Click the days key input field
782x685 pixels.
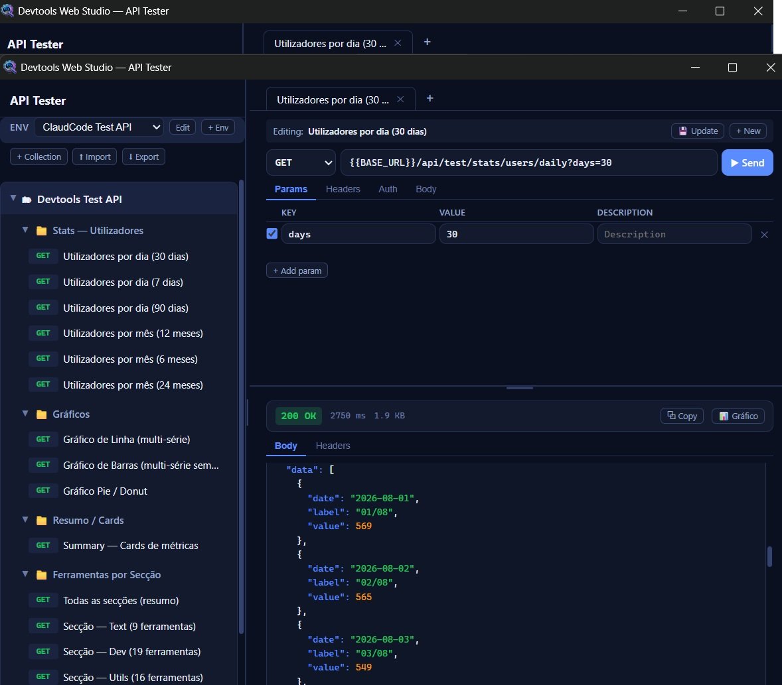358,234
